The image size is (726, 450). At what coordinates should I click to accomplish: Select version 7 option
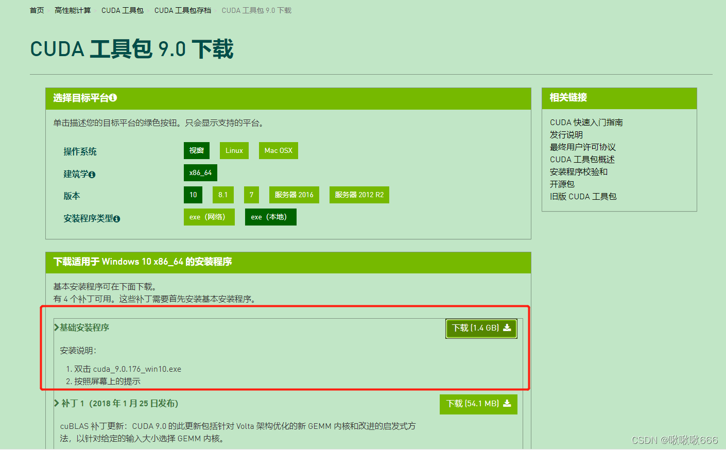point(251,195)
